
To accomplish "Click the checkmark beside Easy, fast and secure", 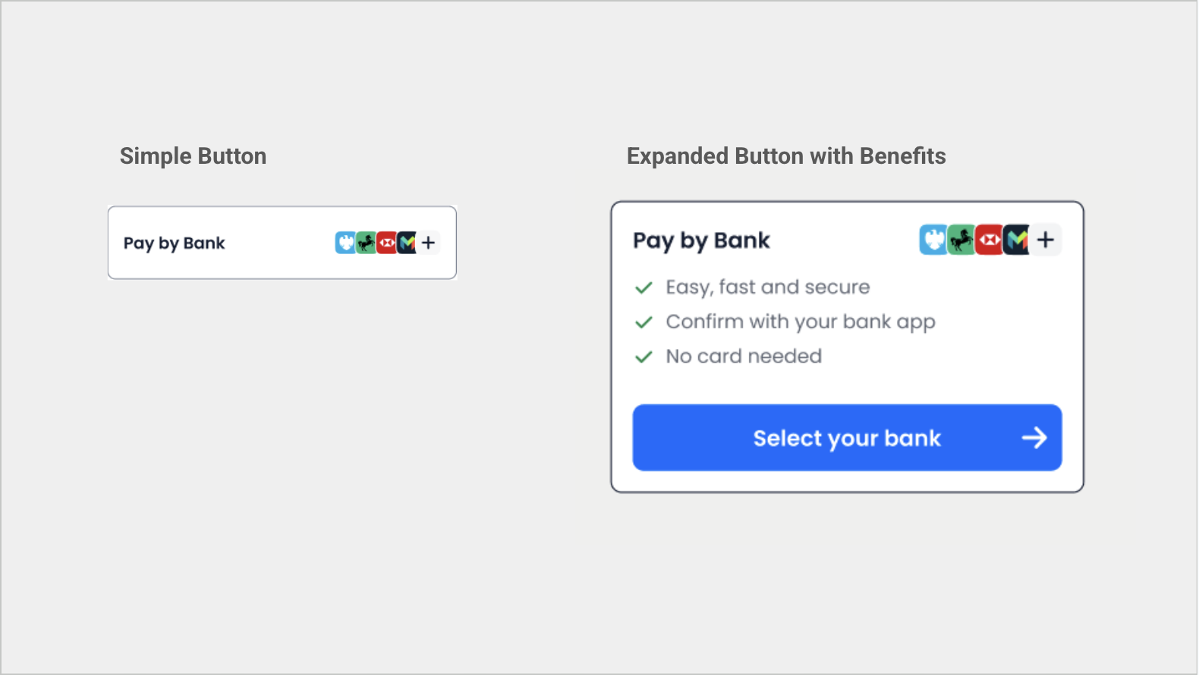I will (644, 287).
